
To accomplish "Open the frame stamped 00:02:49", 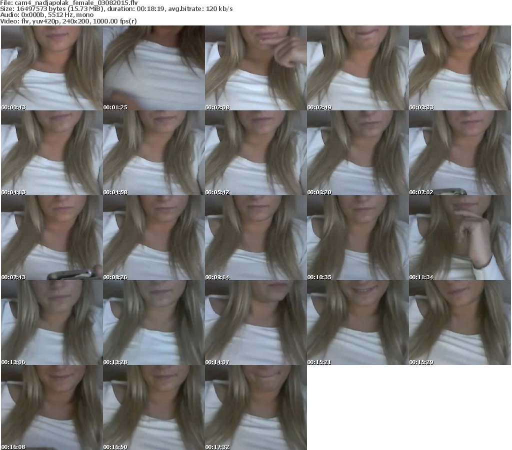I will (357, 68).
